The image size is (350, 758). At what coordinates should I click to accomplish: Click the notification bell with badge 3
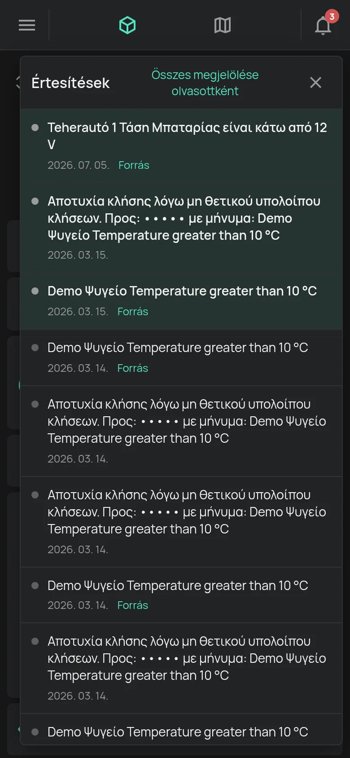click(x=323, y=26)
